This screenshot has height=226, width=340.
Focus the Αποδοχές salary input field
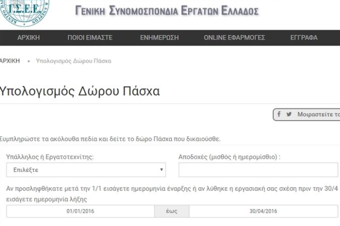258,170
